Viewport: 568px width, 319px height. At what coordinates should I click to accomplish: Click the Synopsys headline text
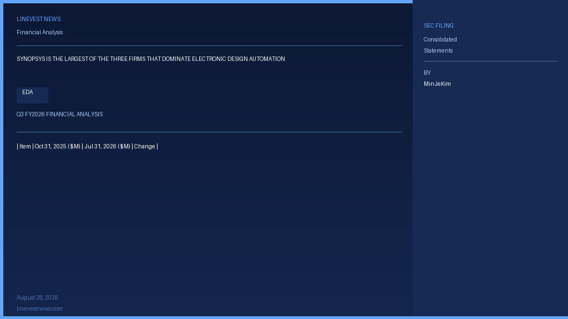tap(151, 59)
